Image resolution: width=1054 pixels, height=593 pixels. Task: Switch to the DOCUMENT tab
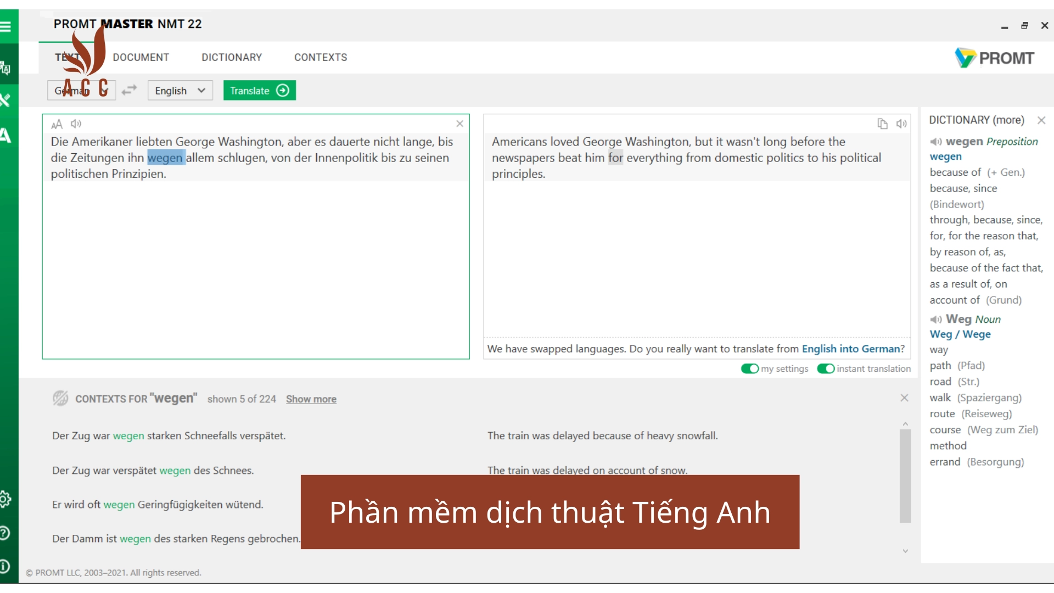click(x=141, y=57)
